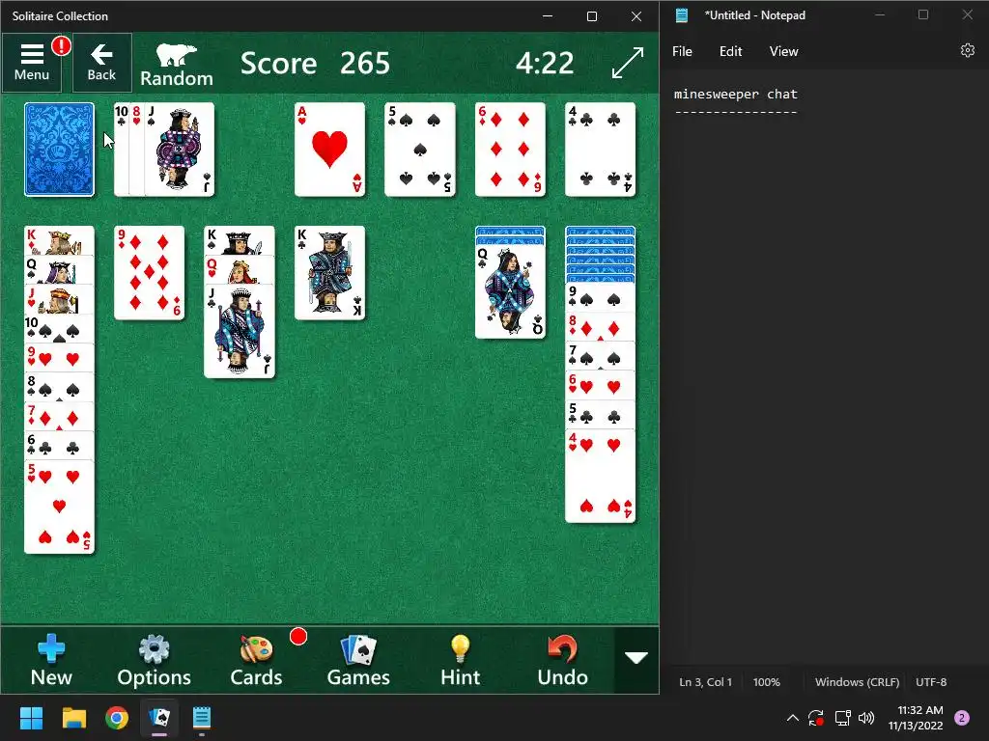The width and height of the screenshot is (989, 741).
Task: Open game Options gear
Action: coord(154,660)
